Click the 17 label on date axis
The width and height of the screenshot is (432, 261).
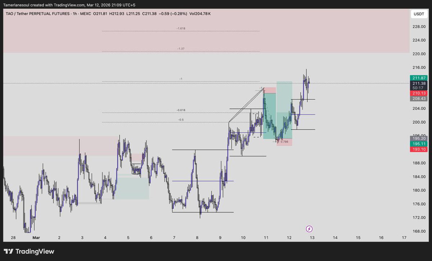pos(404,238)
